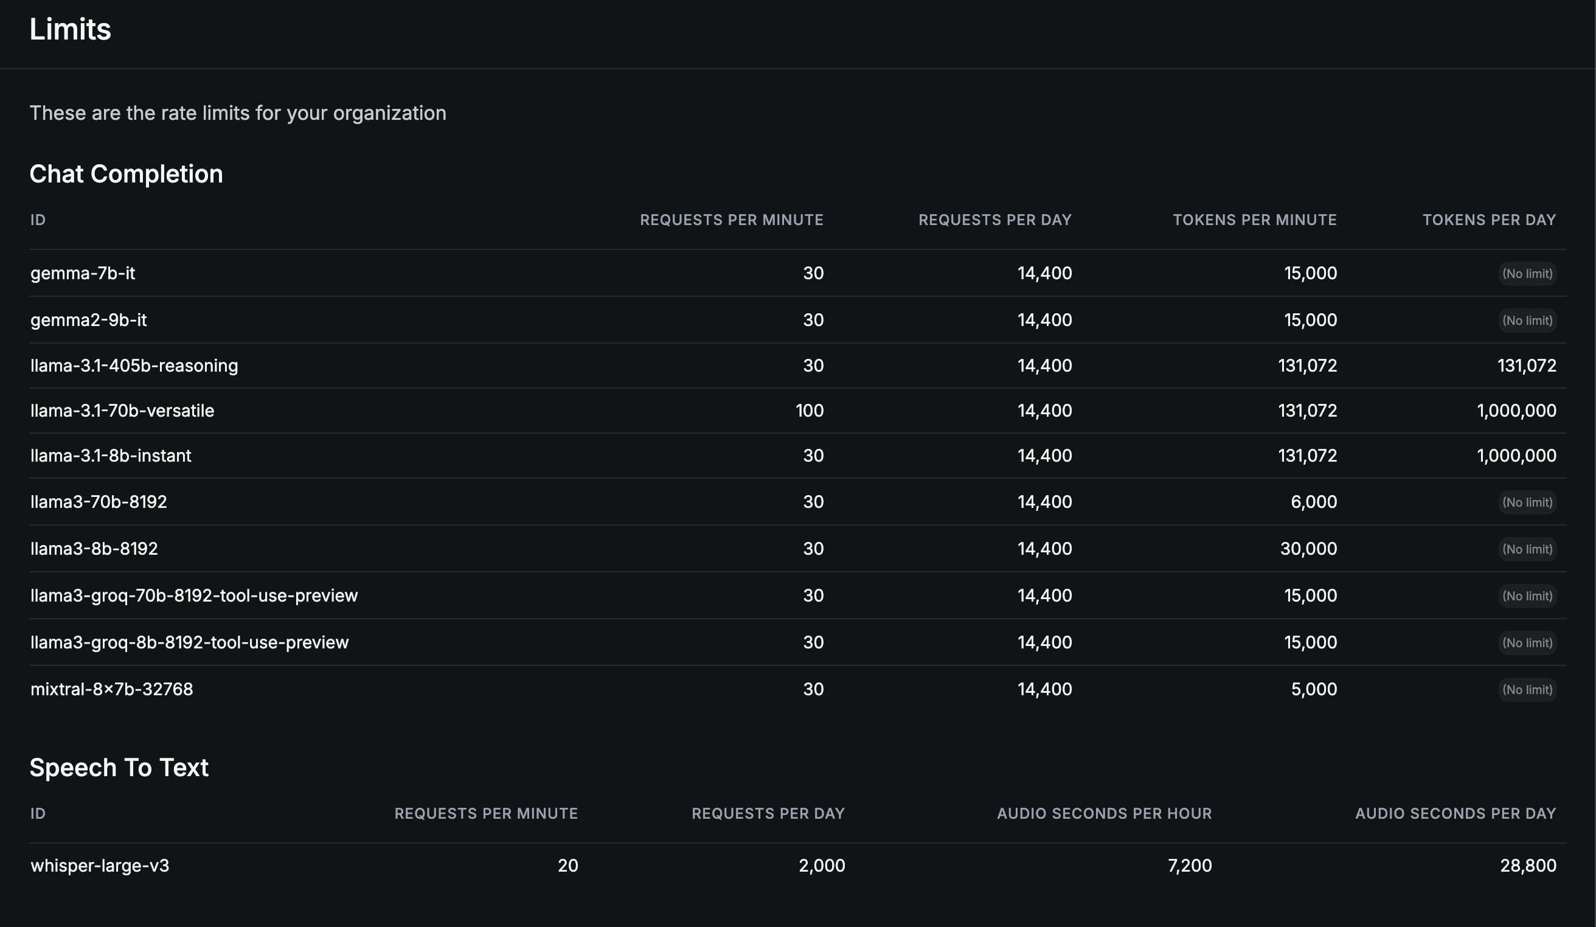
Task: Click whisper 7,200 audio seconds per hour
Action: coord(1190,865)
